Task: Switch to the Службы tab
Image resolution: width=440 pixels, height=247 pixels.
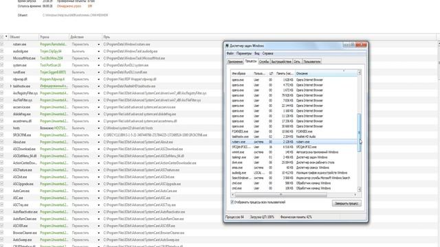Action: (x=264, y=62)
